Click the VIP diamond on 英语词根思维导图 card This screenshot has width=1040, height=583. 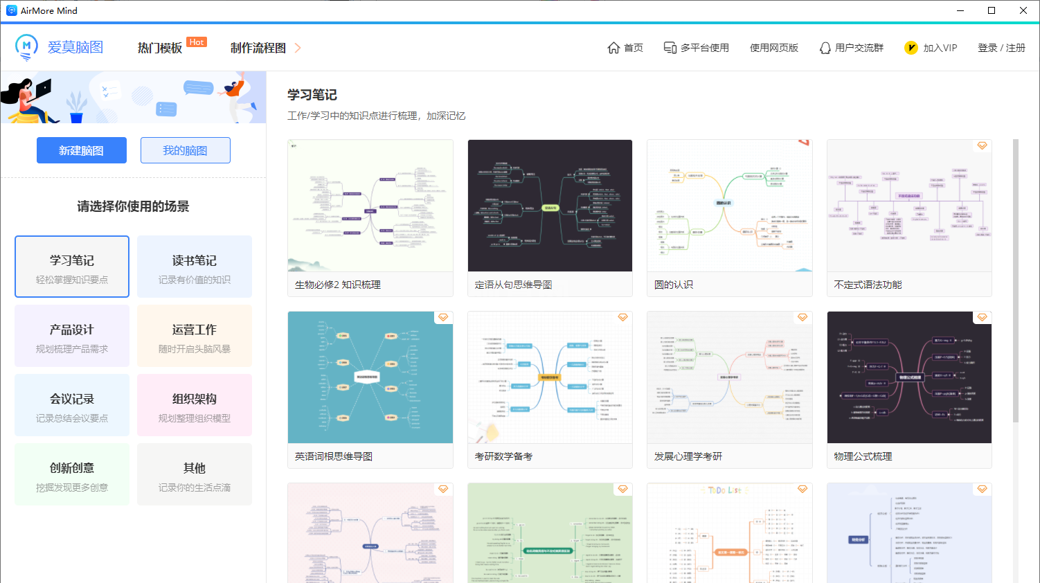click(443, 317)
